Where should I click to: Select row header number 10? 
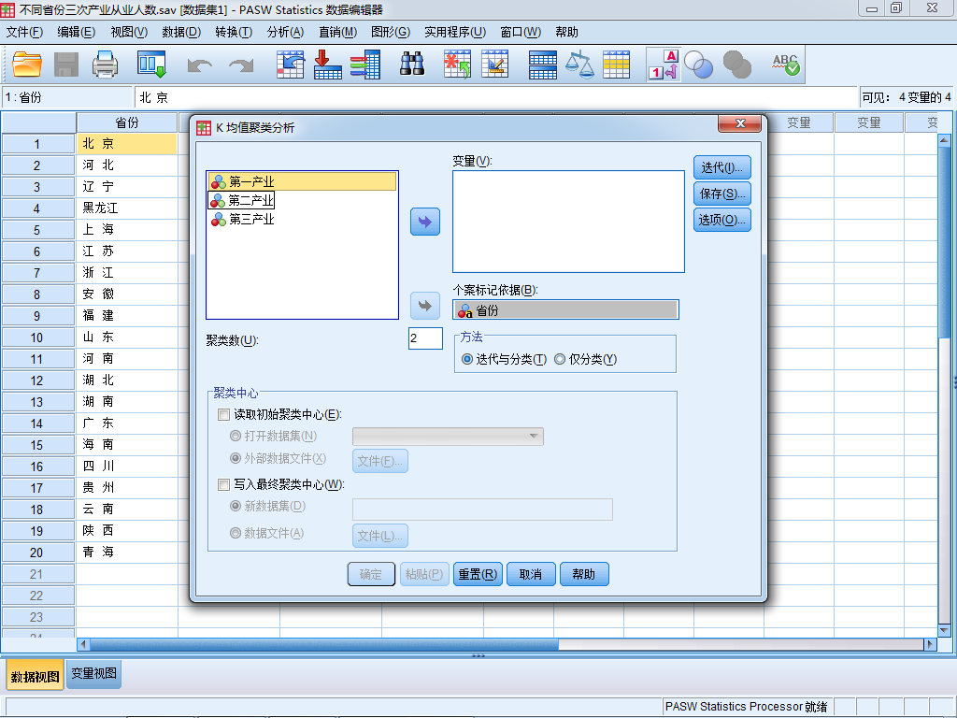(x=37, y=337)
